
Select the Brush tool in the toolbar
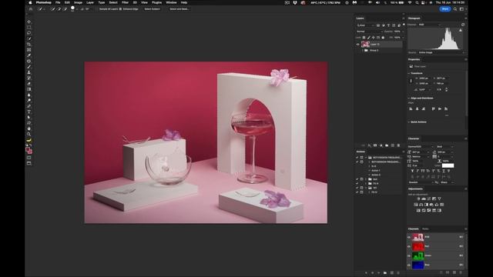pyautogui.click(x=29, y=67)
